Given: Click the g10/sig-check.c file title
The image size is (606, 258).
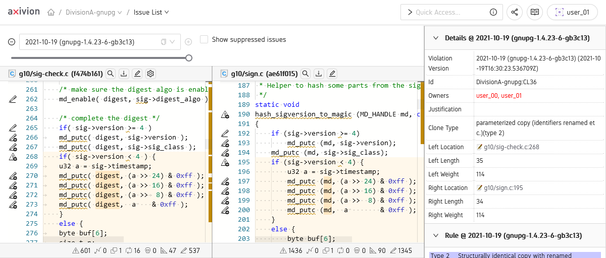Looking at the screenshot, I should point(61,74).
